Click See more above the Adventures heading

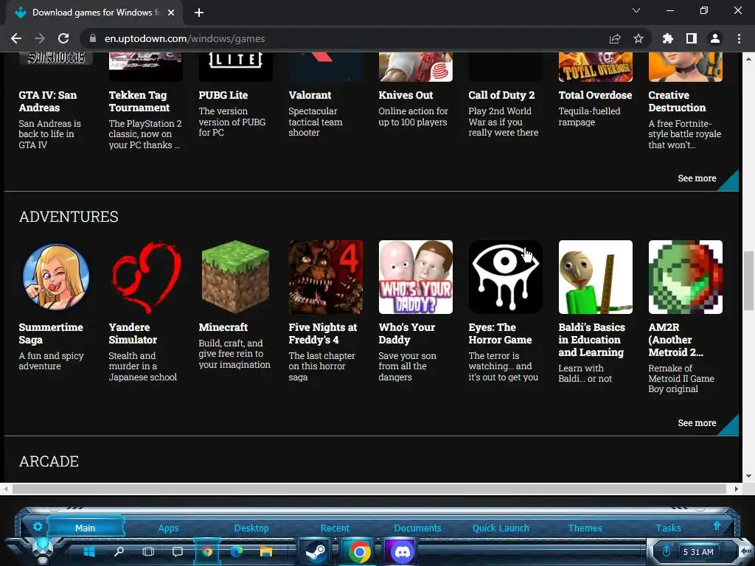point(697,178)
